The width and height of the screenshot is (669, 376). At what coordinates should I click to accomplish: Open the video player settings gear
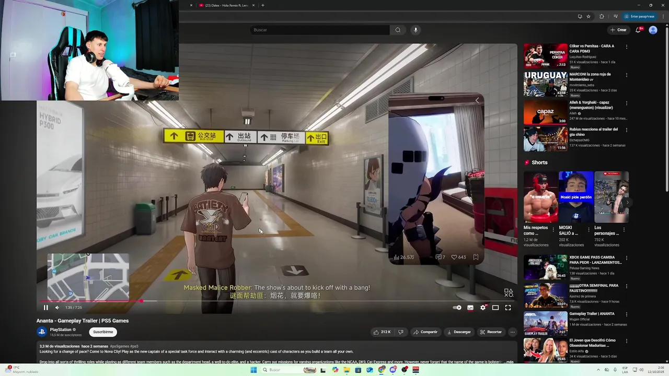483,308
